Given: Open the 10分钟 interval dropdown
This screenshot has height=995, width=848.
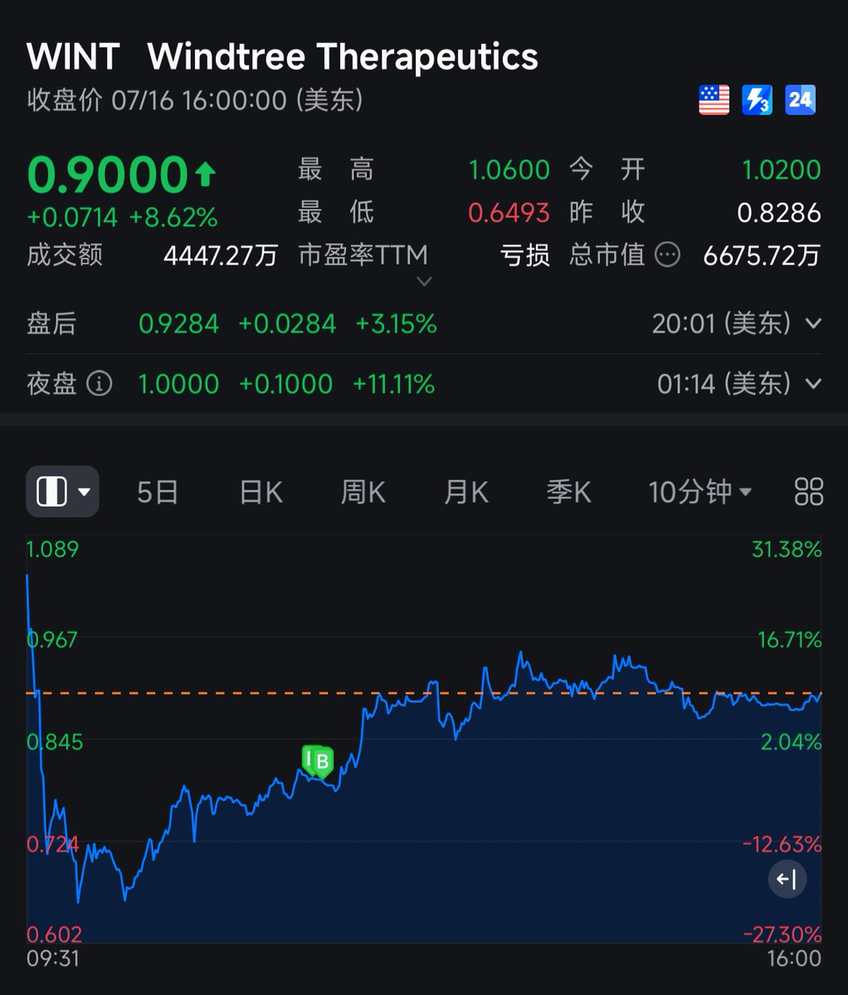Looking at the screenshot, I should tap(700, 493).
